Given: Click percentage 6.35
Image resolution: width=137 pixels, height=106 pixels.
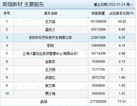Looking at the screenshot, I should 122,38.
